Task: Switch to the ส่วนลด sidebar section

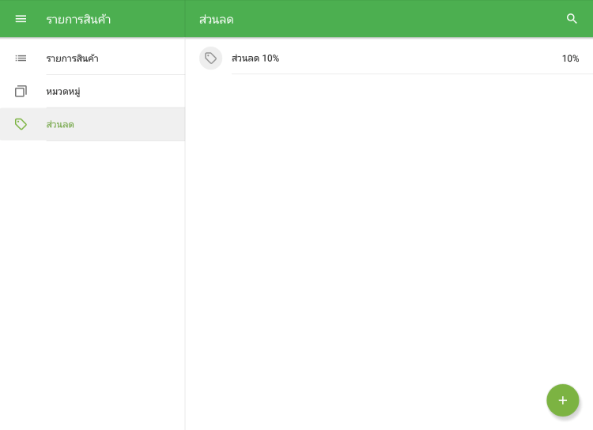Action: (60, 124)
